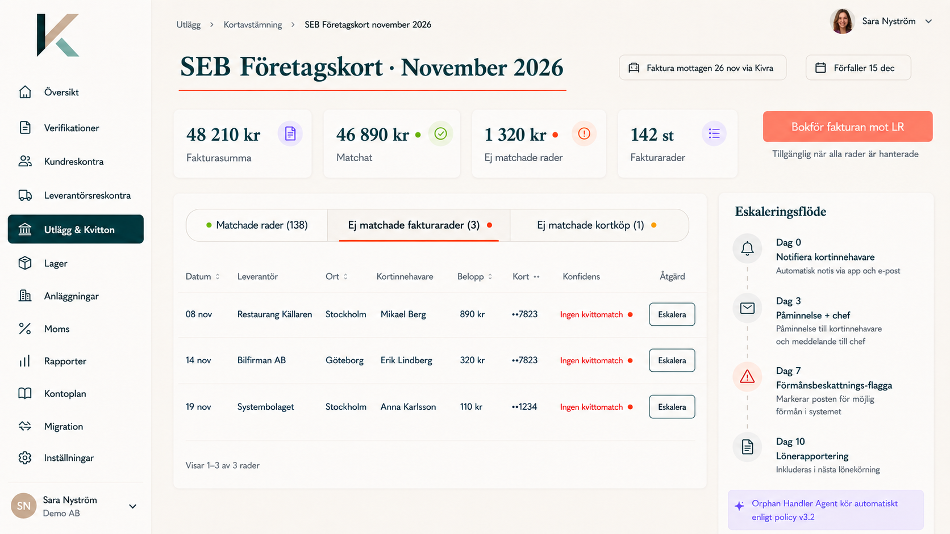This screenshot has height=534, width=950.
Task: Click the Dag 3 envelope icon
Action: (x=747, y=308)
